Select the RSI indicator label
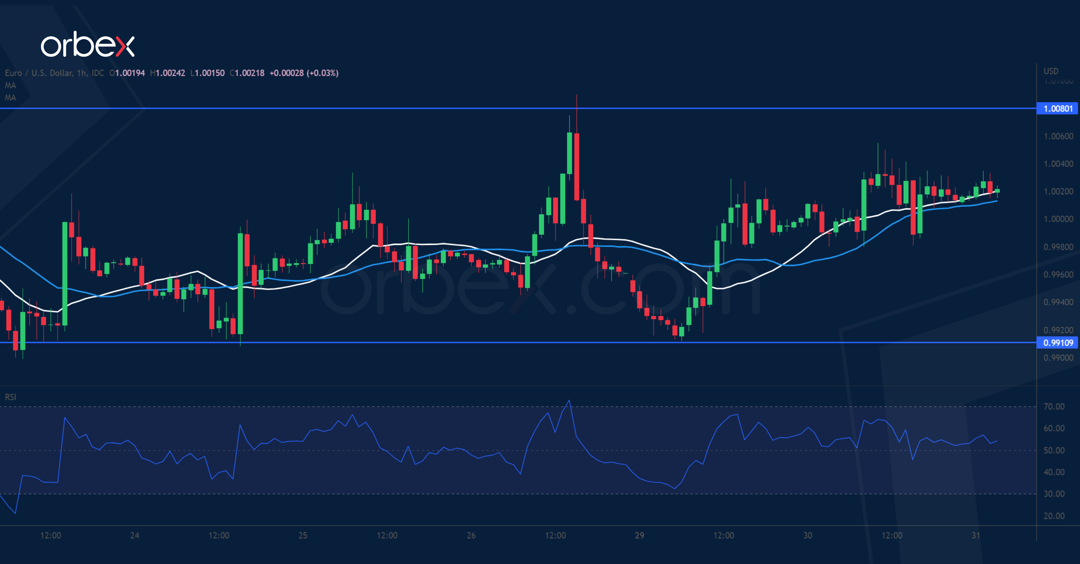 tap(10, 397)
